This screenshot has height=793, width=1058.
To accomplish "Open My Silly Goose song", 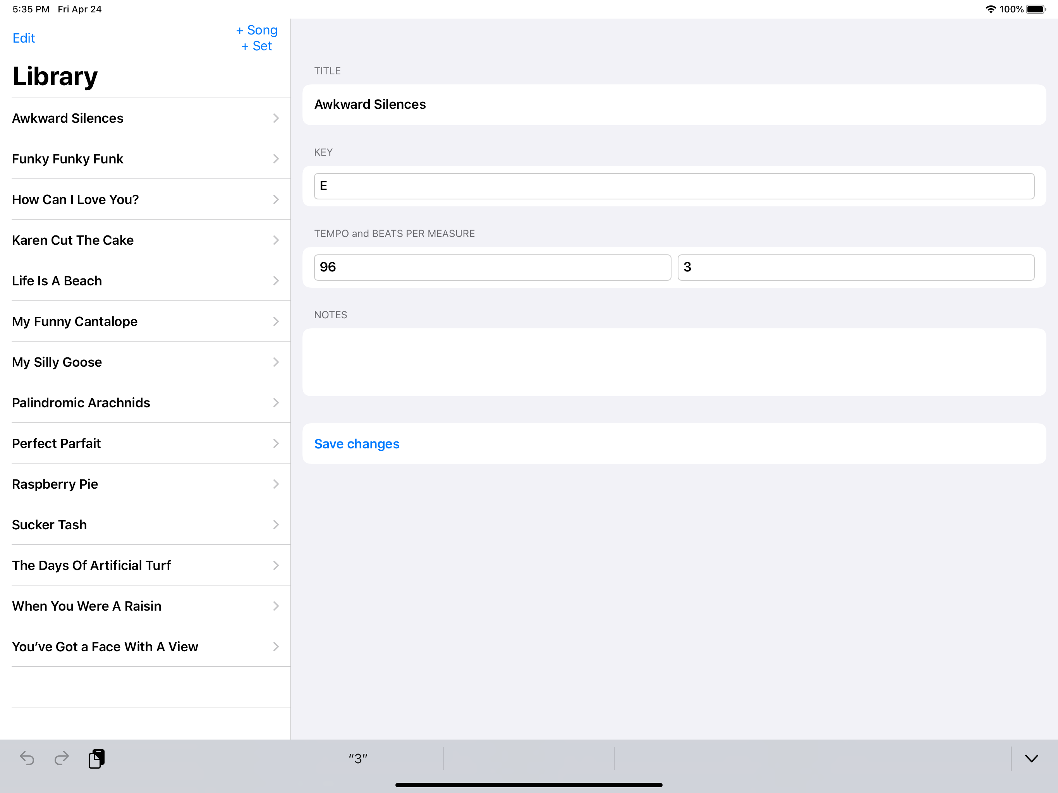I will [x=57, y=362].
